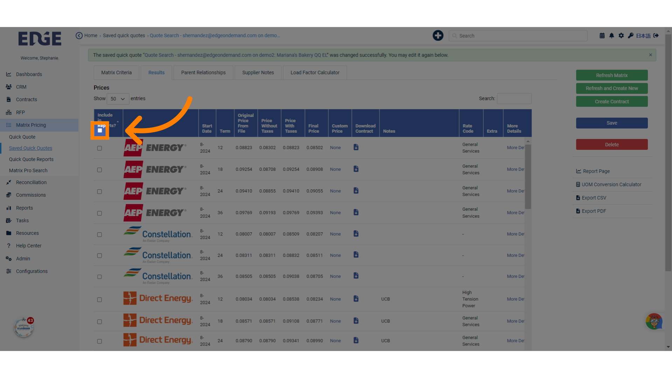Click the blue Save button
The width and height of the screenshot is (672, 378).
[x=612, y=123]
